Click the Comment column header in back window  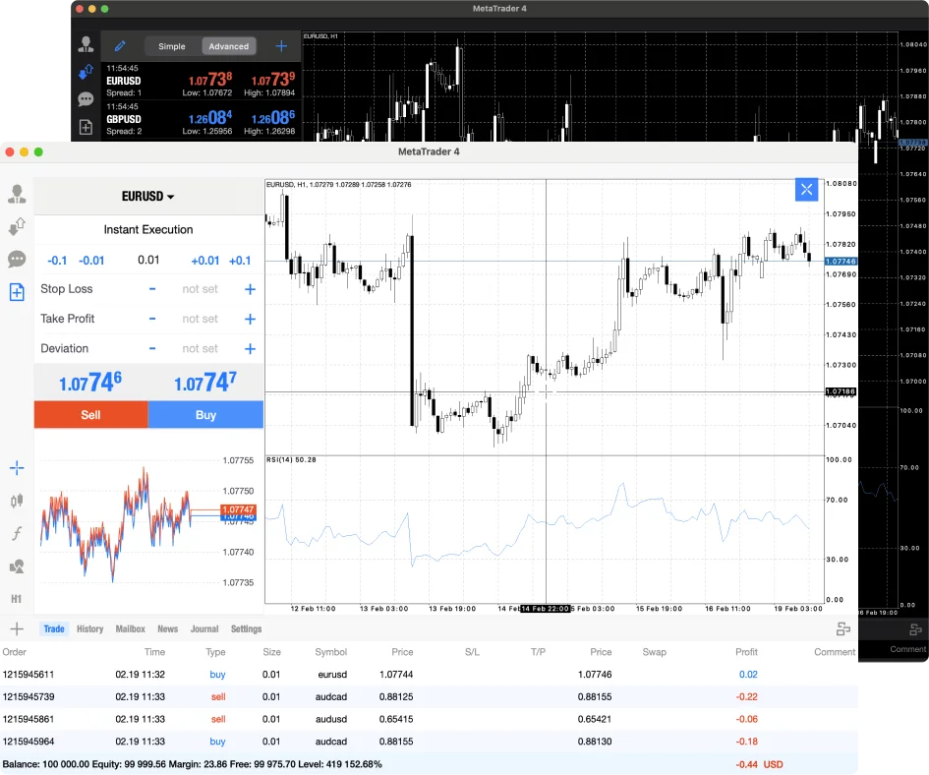point(907,649)
